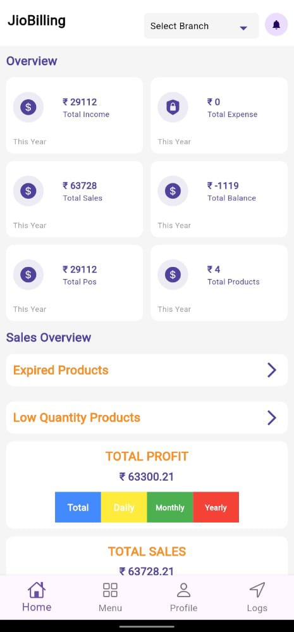
Task: Tap the Total Sales dollar icon
Action: coord(28,191)
